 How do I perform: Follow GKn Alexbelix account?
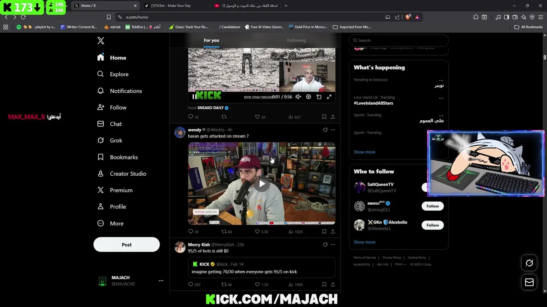[x=432, y=225]
